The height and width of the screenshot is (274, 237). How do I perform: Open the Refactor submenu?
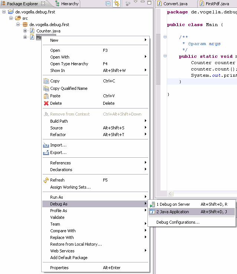tap(95, 135)
